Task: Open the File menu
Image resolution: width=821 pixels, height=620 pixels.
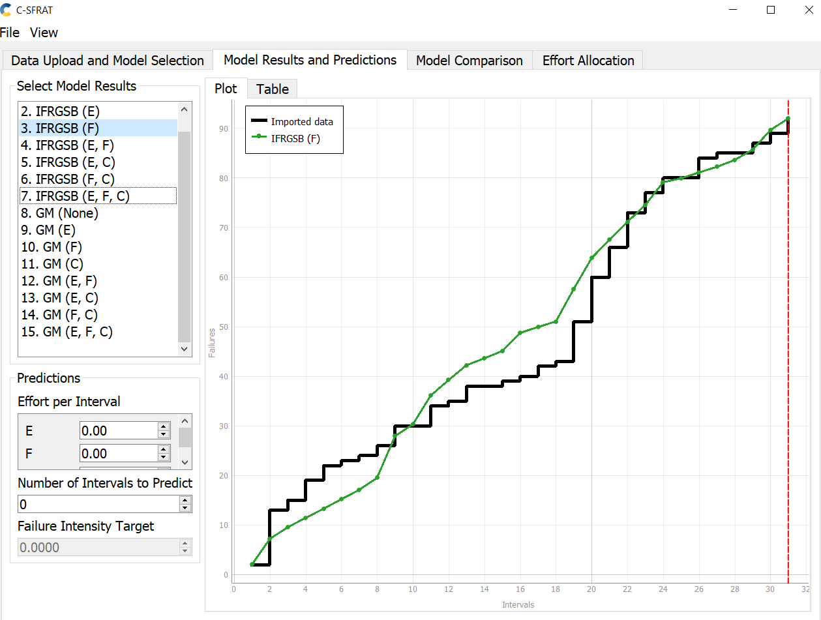Action: pos(10,32)
